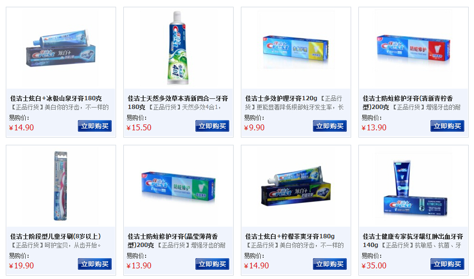Click 立即购买 for the ¥9.90 toothpaste

[x=330, y=126]
